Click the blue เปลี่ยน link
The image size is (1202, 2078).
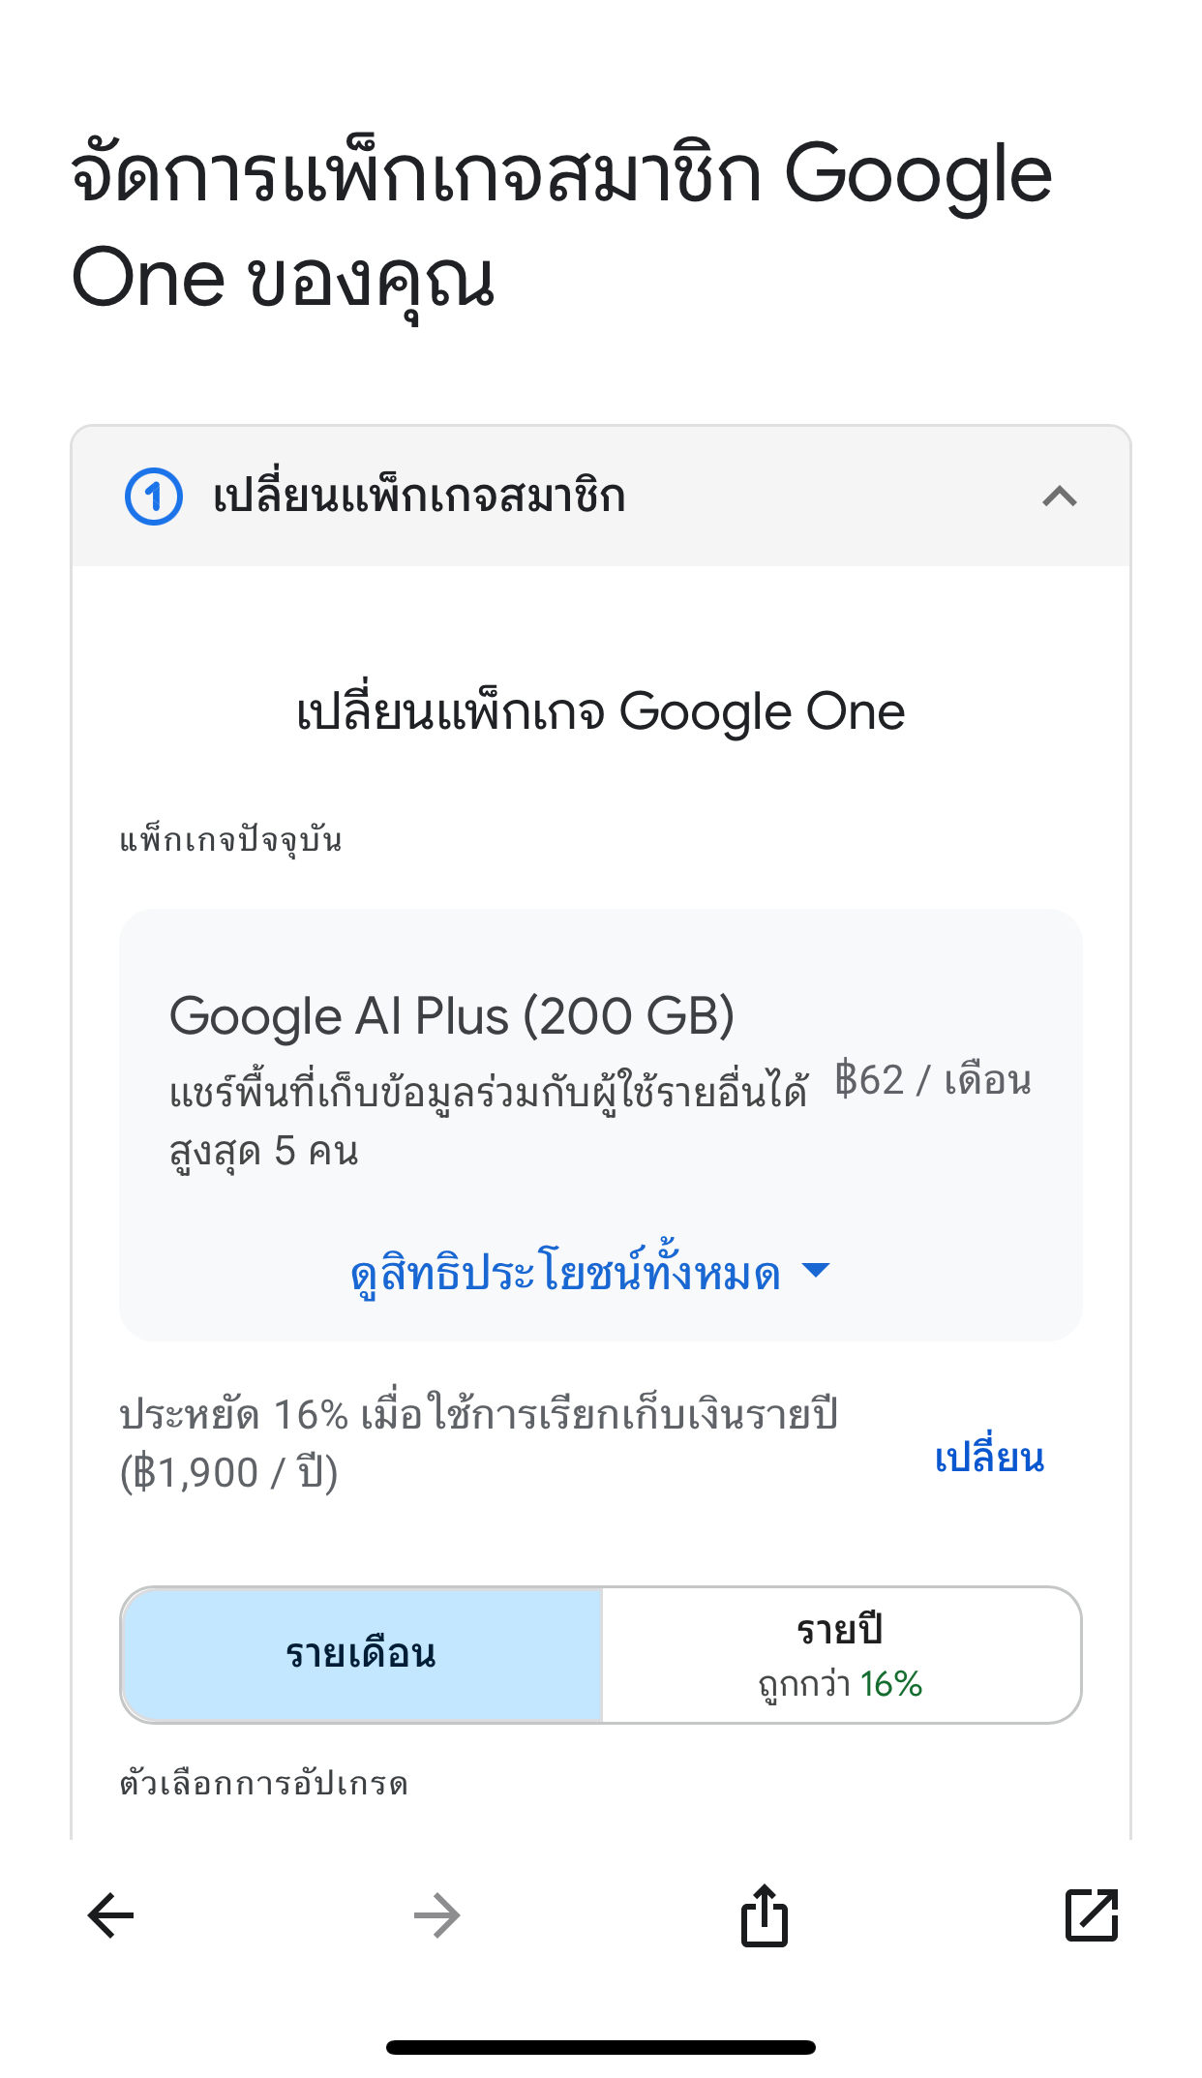coord(989,1458)
